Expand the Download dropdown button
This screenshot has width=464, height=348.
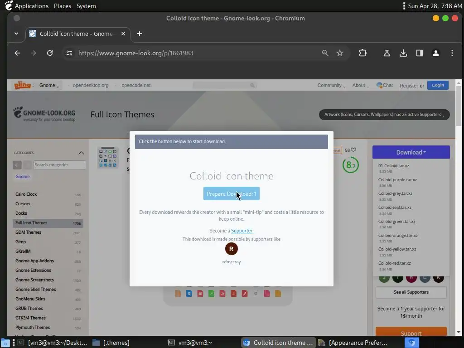411,152
